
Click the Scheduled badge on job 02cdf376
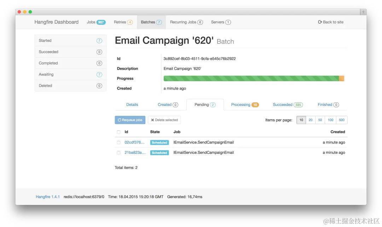point(160,143)
